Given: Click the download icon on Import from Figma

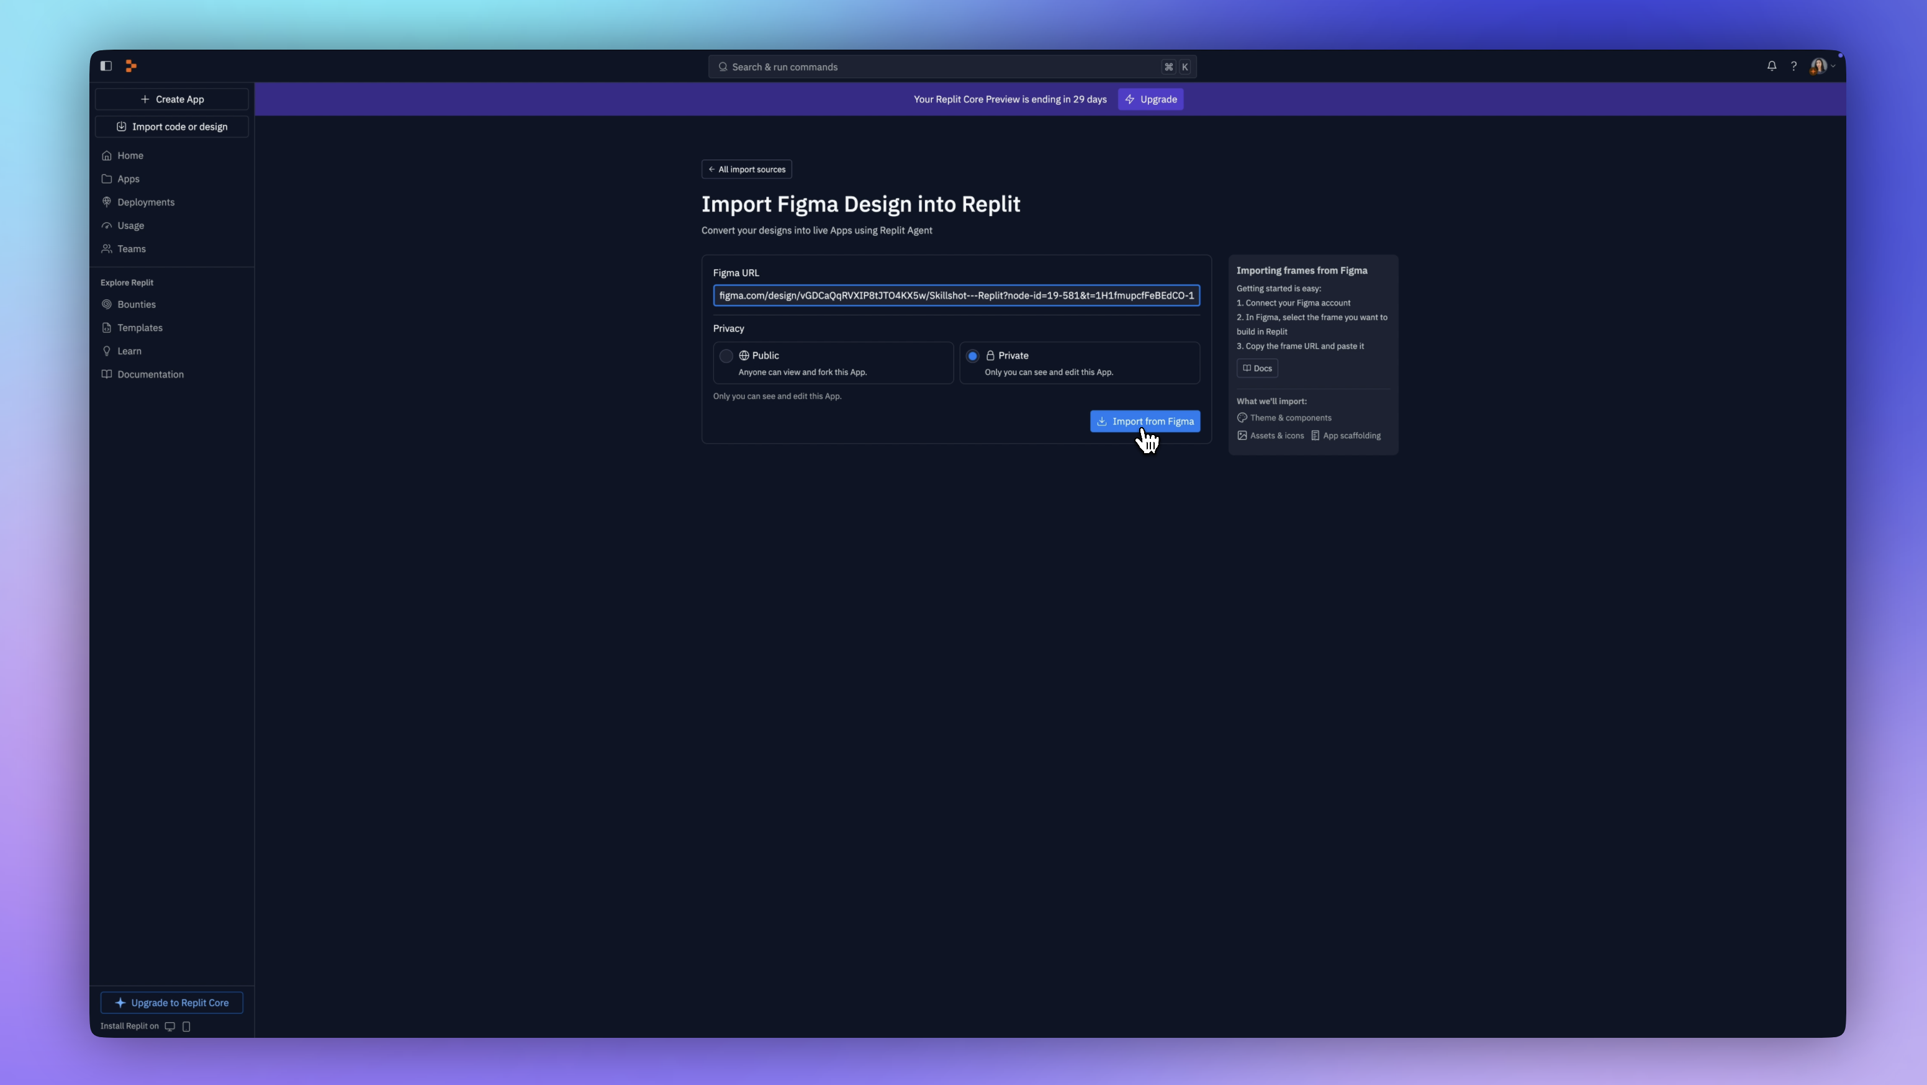Looking at the screenshot, I should tap(1101, 421).
